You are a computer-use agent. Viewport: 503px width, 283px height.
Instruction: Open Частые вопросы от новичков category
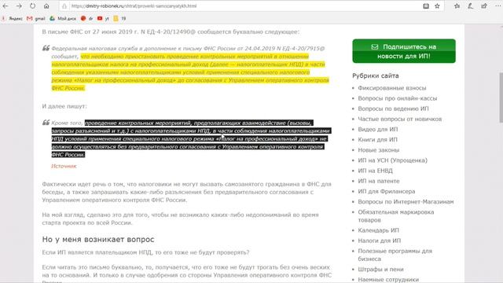point(400,119)
